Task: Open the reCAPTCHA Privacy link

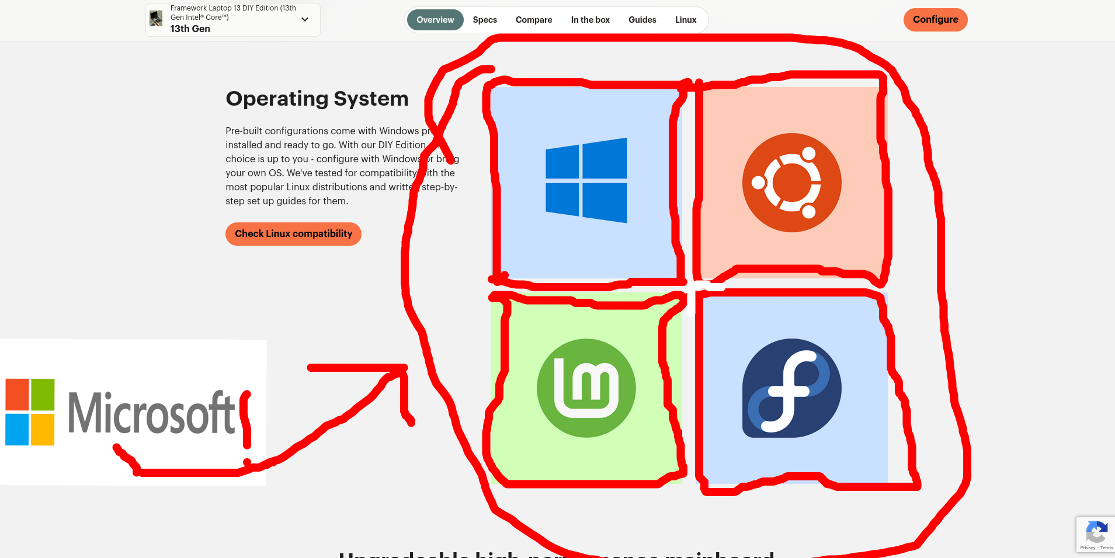Action: (x=1088, y=548)
